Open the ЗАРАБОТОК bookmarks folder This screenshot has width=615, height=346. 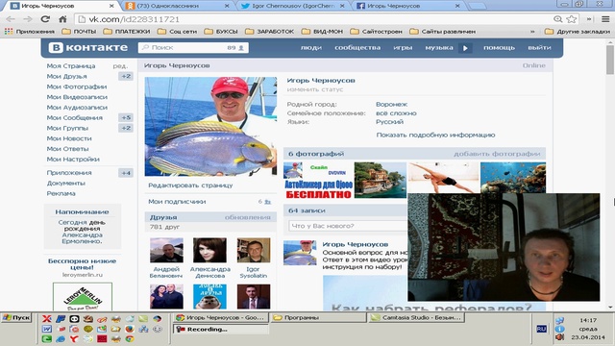(269, 32)
